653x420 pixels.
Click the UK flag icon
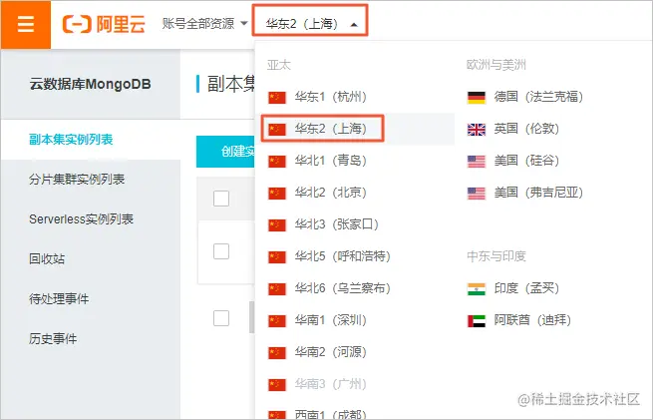tap(477, 130)
